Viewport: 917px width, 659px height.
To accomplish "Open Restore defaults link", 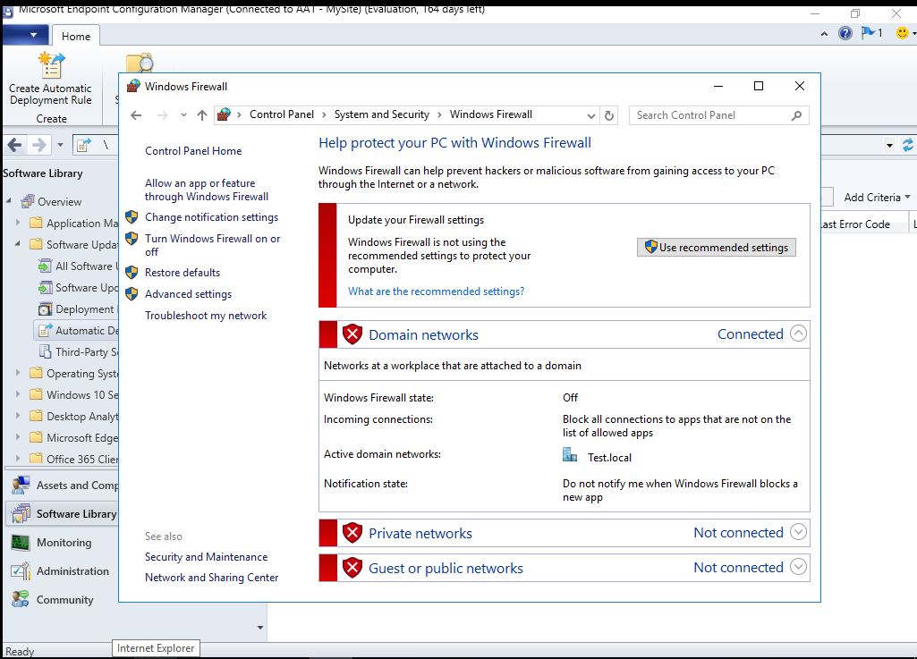I will (x=183, y=273).
